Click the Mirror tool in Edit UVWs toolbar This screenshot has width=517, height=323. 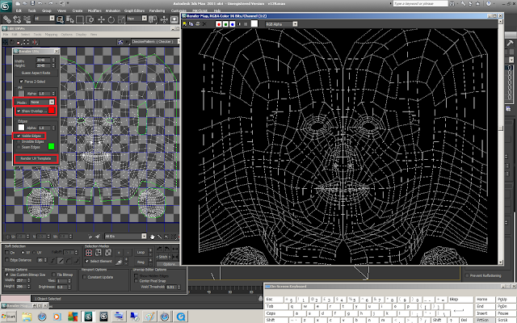tap(35, 42)
